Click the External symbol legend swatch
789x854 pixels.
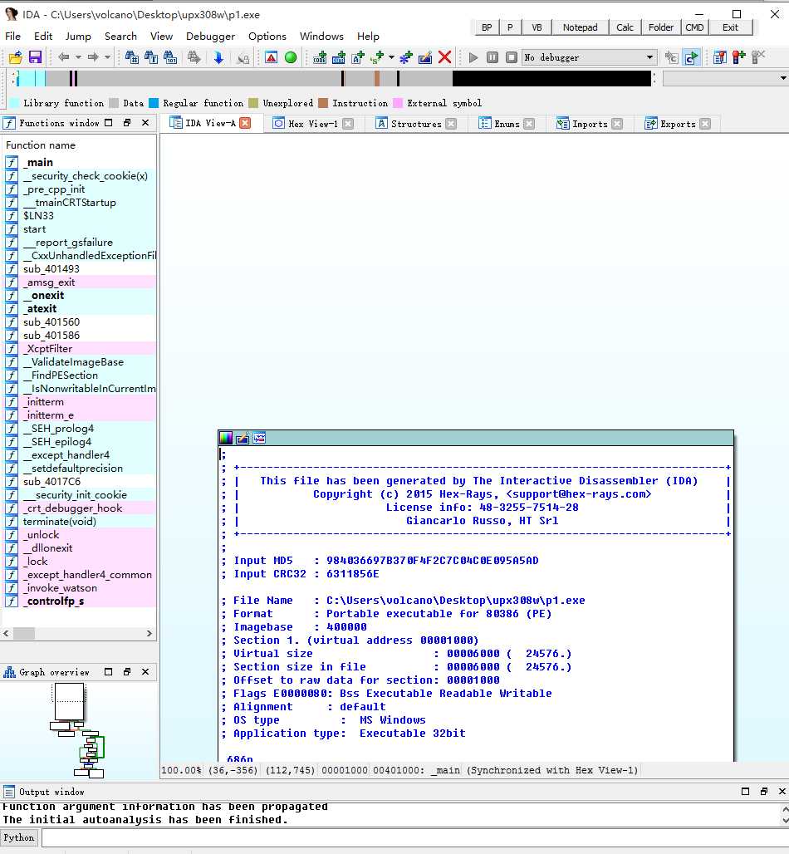[398, 103]
